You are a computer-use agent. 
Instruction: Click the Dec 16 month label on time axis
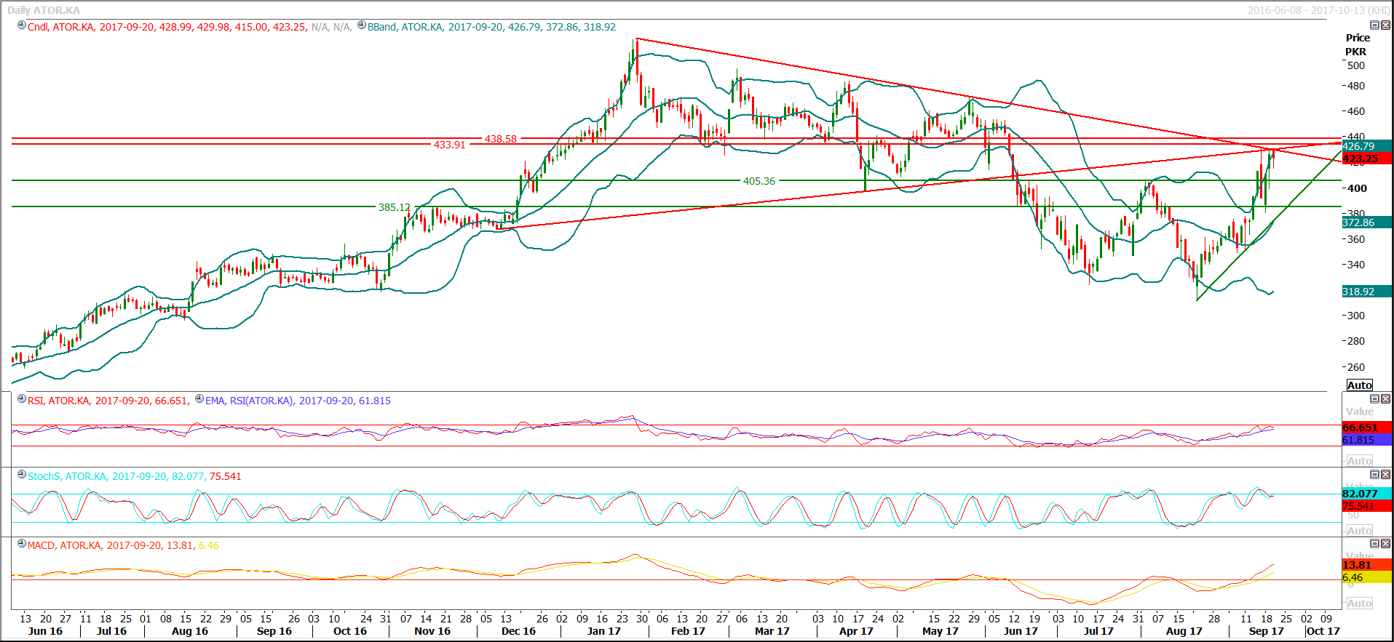518,631
